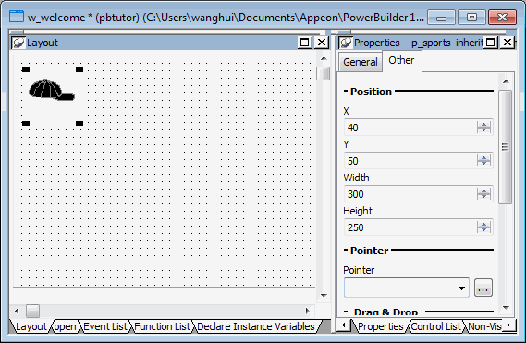Image resolution: width=526 pixels, height=343 pixels.
Task: Collapse the Pointer section
Action: [x=346, y=250]
